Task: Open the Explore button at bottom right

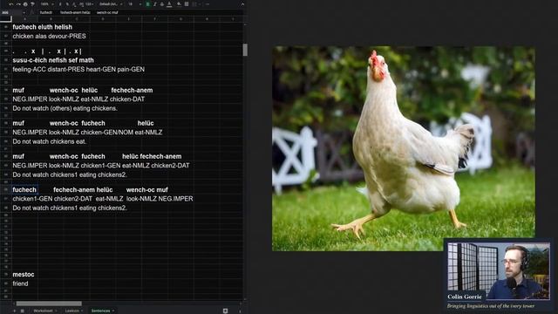Action: tap(225, 311)
